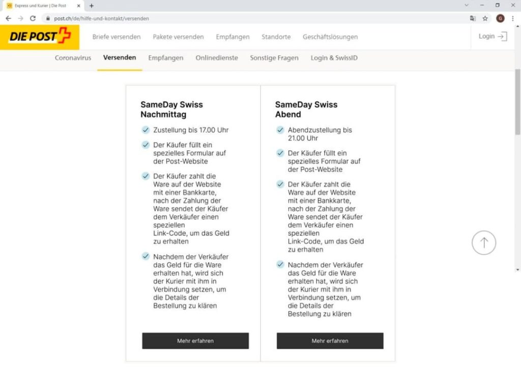This screenshot has width=521, height=377.
Task: Click the SameDay Swiss Nachmittag heading
Action: click(x=171, y=109)
